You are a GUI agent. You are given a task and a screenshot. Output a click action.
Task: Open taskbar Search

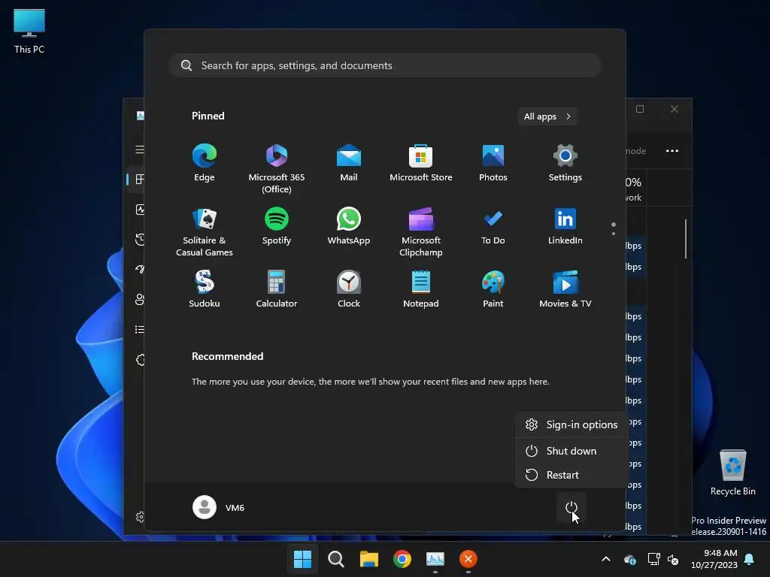336,559
